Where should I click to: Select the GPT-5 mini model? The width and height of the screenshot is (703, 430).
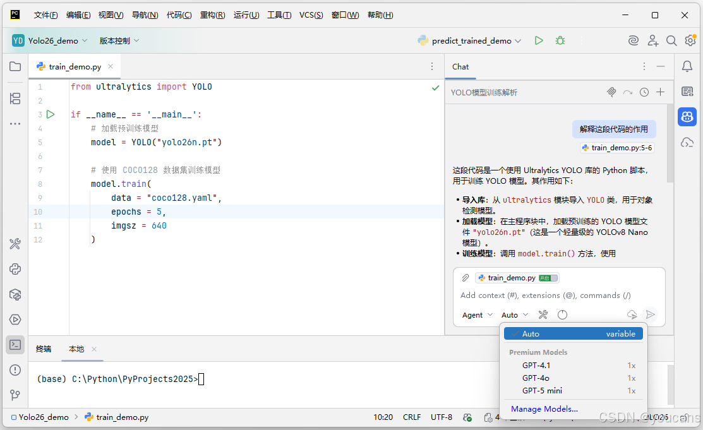[573, 391]
